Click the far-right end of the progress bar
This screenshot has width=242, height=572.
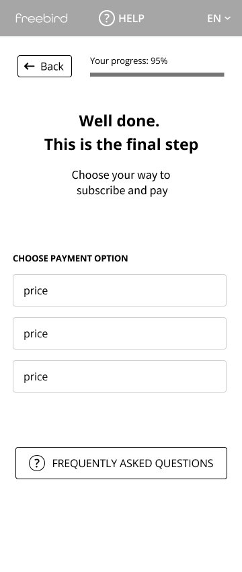pos(222,75)
